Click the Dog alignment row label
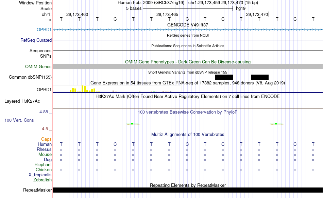This screenshot has width=323, height=198. click(48, 160)
